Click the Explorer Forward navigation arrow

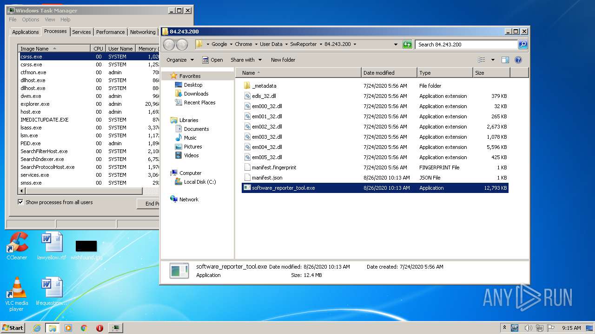182,45
